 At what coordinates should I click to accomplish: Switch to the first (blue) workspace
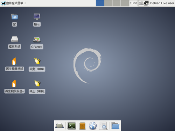[x=100, y=3]
